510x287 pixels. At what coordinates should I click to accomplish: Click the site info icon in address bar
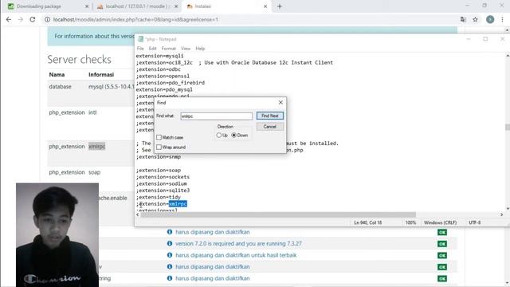[x=48, y=19]
